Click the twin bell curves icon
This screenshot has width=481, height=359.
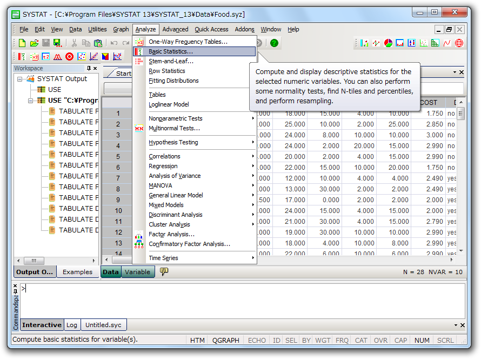pyautogui.click(x=57, y=56)
